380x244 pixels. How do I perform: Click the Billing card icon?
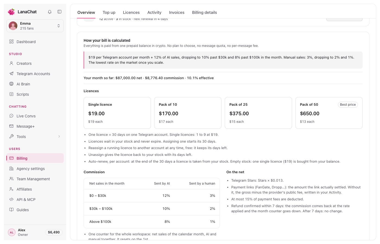tap(11, 158)
